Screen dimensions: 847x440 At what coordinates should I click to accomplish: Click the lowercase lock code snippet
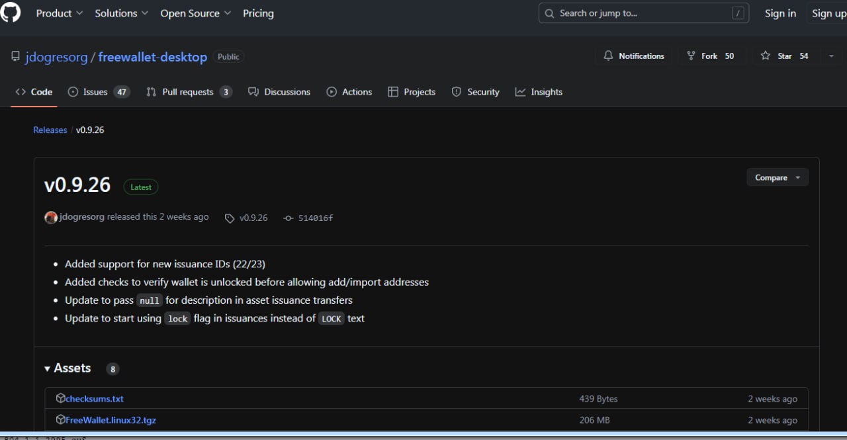click(x=177, y=319)
